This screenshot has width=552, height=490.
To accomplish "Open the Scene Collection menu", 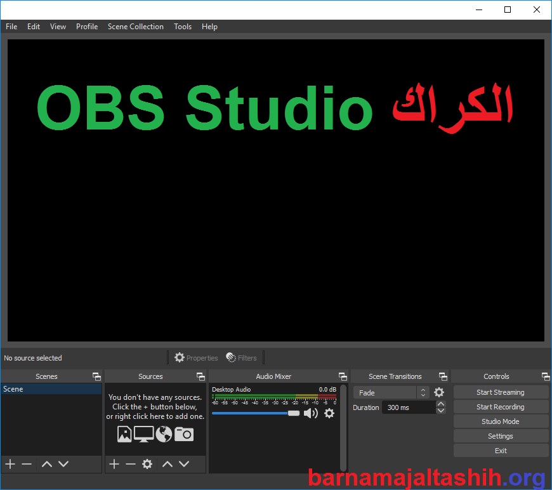I will point(136,27).
